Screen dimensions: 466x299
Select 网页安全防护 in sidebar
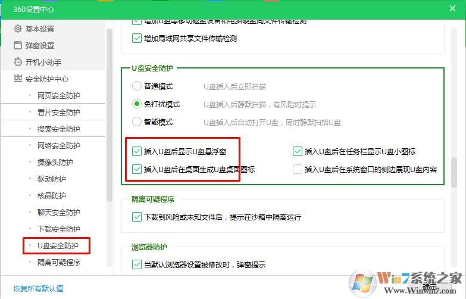click(x=59, y=95)
